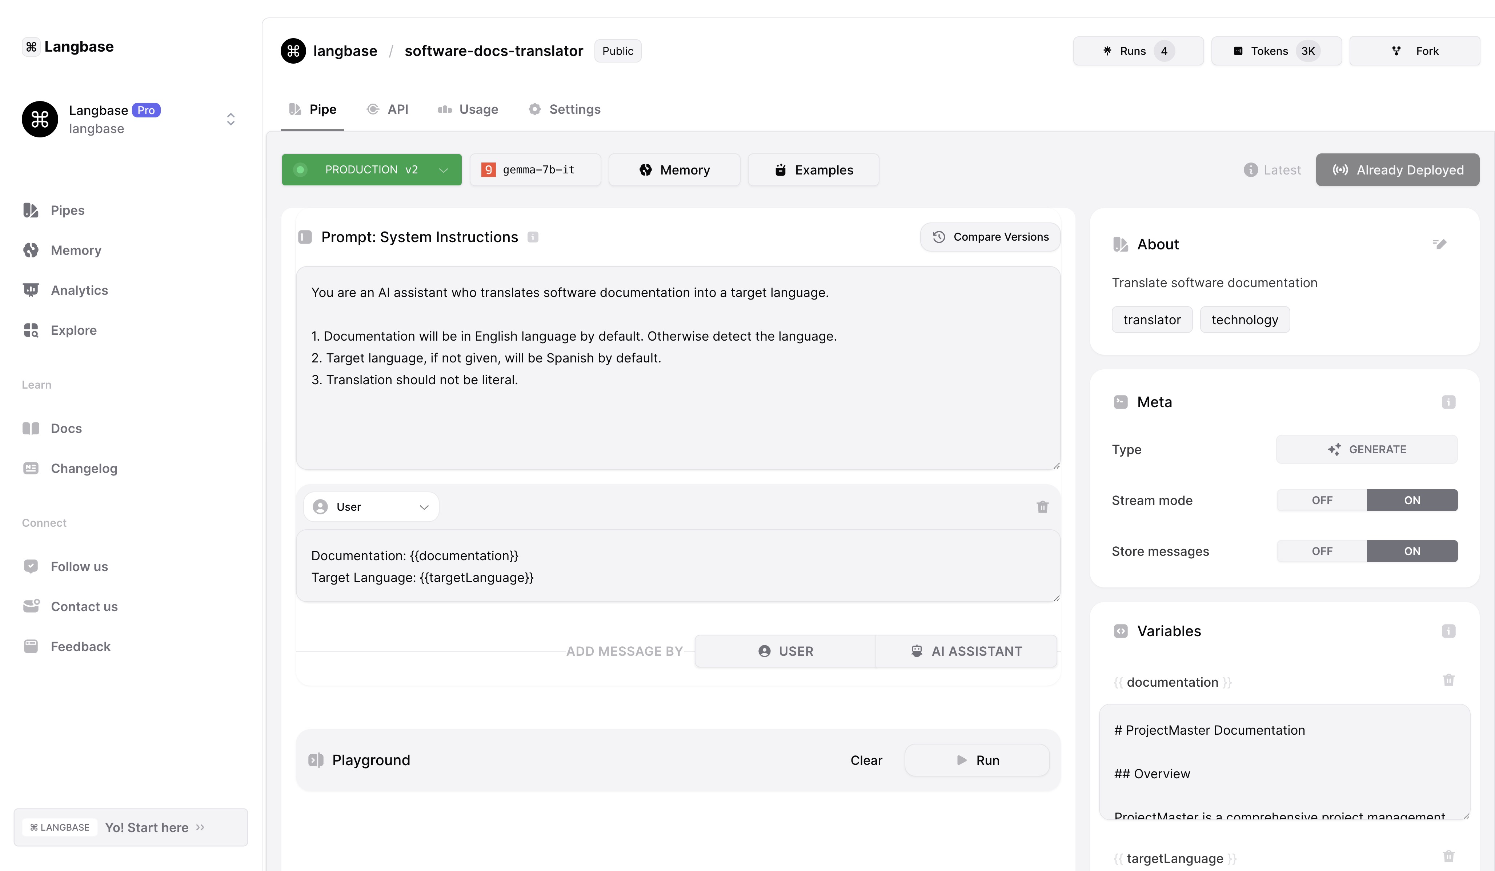1495x871 pixels.
Task: Turn Store messages OFF
Action: click(x=1322, y=551)
